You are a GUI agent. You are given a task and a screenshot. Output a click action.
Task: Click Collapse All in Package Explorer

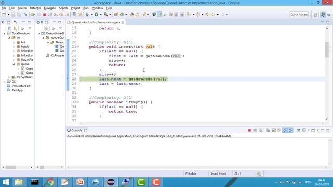9,29
